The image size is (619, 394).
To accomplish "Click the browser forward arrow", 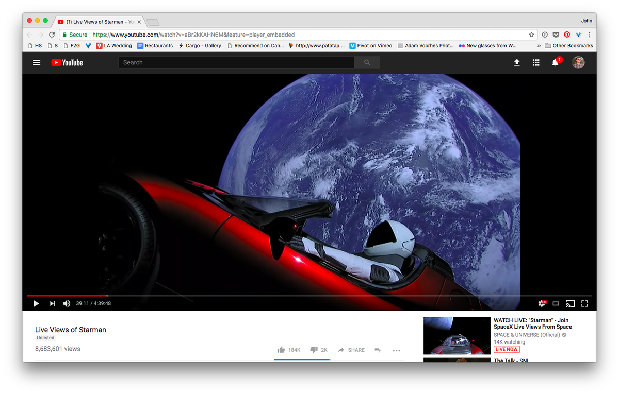I will (x=40, y=35).
